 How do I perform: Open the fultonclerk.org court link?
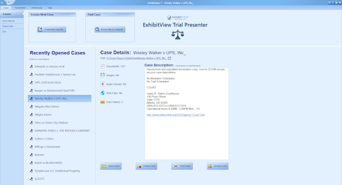176,115
